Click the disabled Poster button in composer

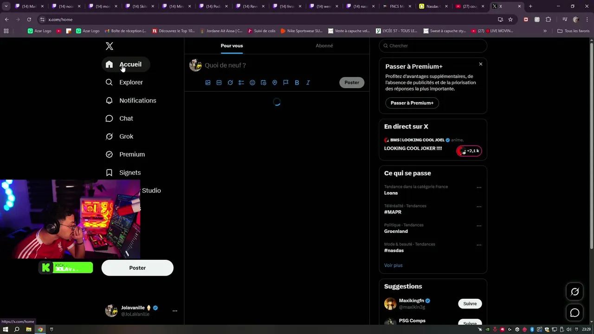pyautogui.click(x=352, y=83)
